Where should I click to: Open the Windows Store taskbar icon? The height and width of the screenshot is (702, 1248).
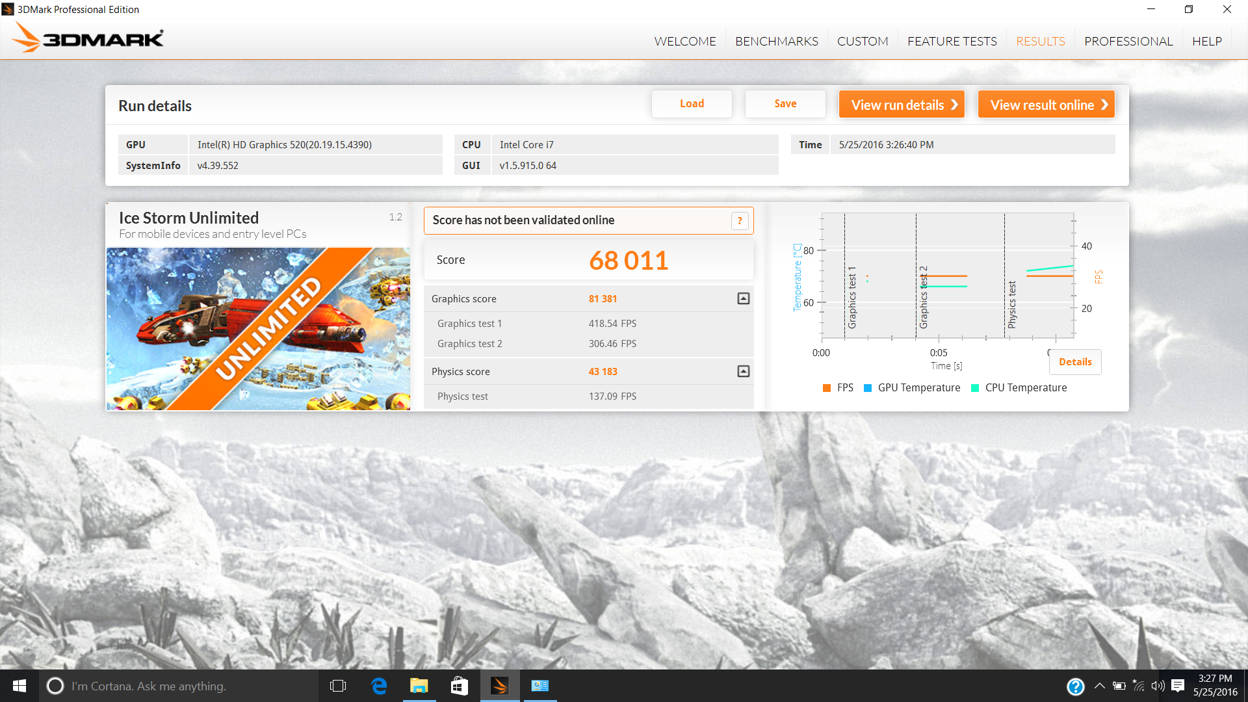pos(460,686)
